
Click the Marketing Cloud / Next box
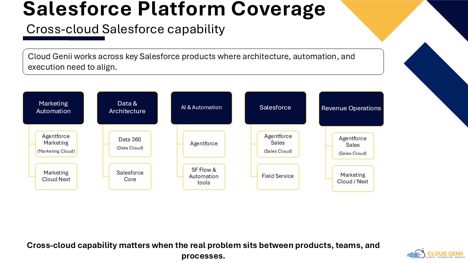coord(353,178)
